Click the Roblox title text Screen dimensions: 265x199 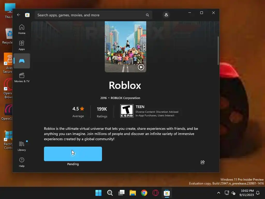125,85
